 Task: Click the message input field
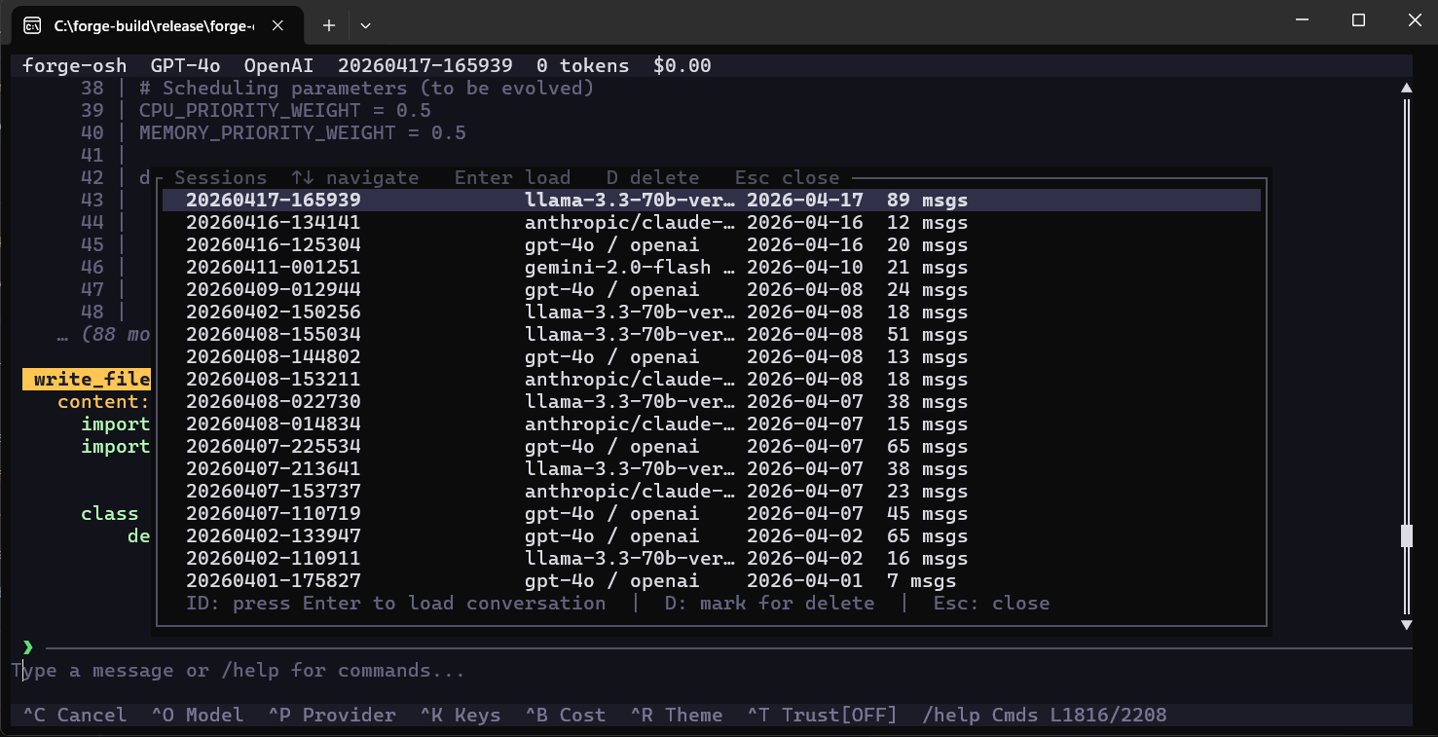[x=711, y=671]
